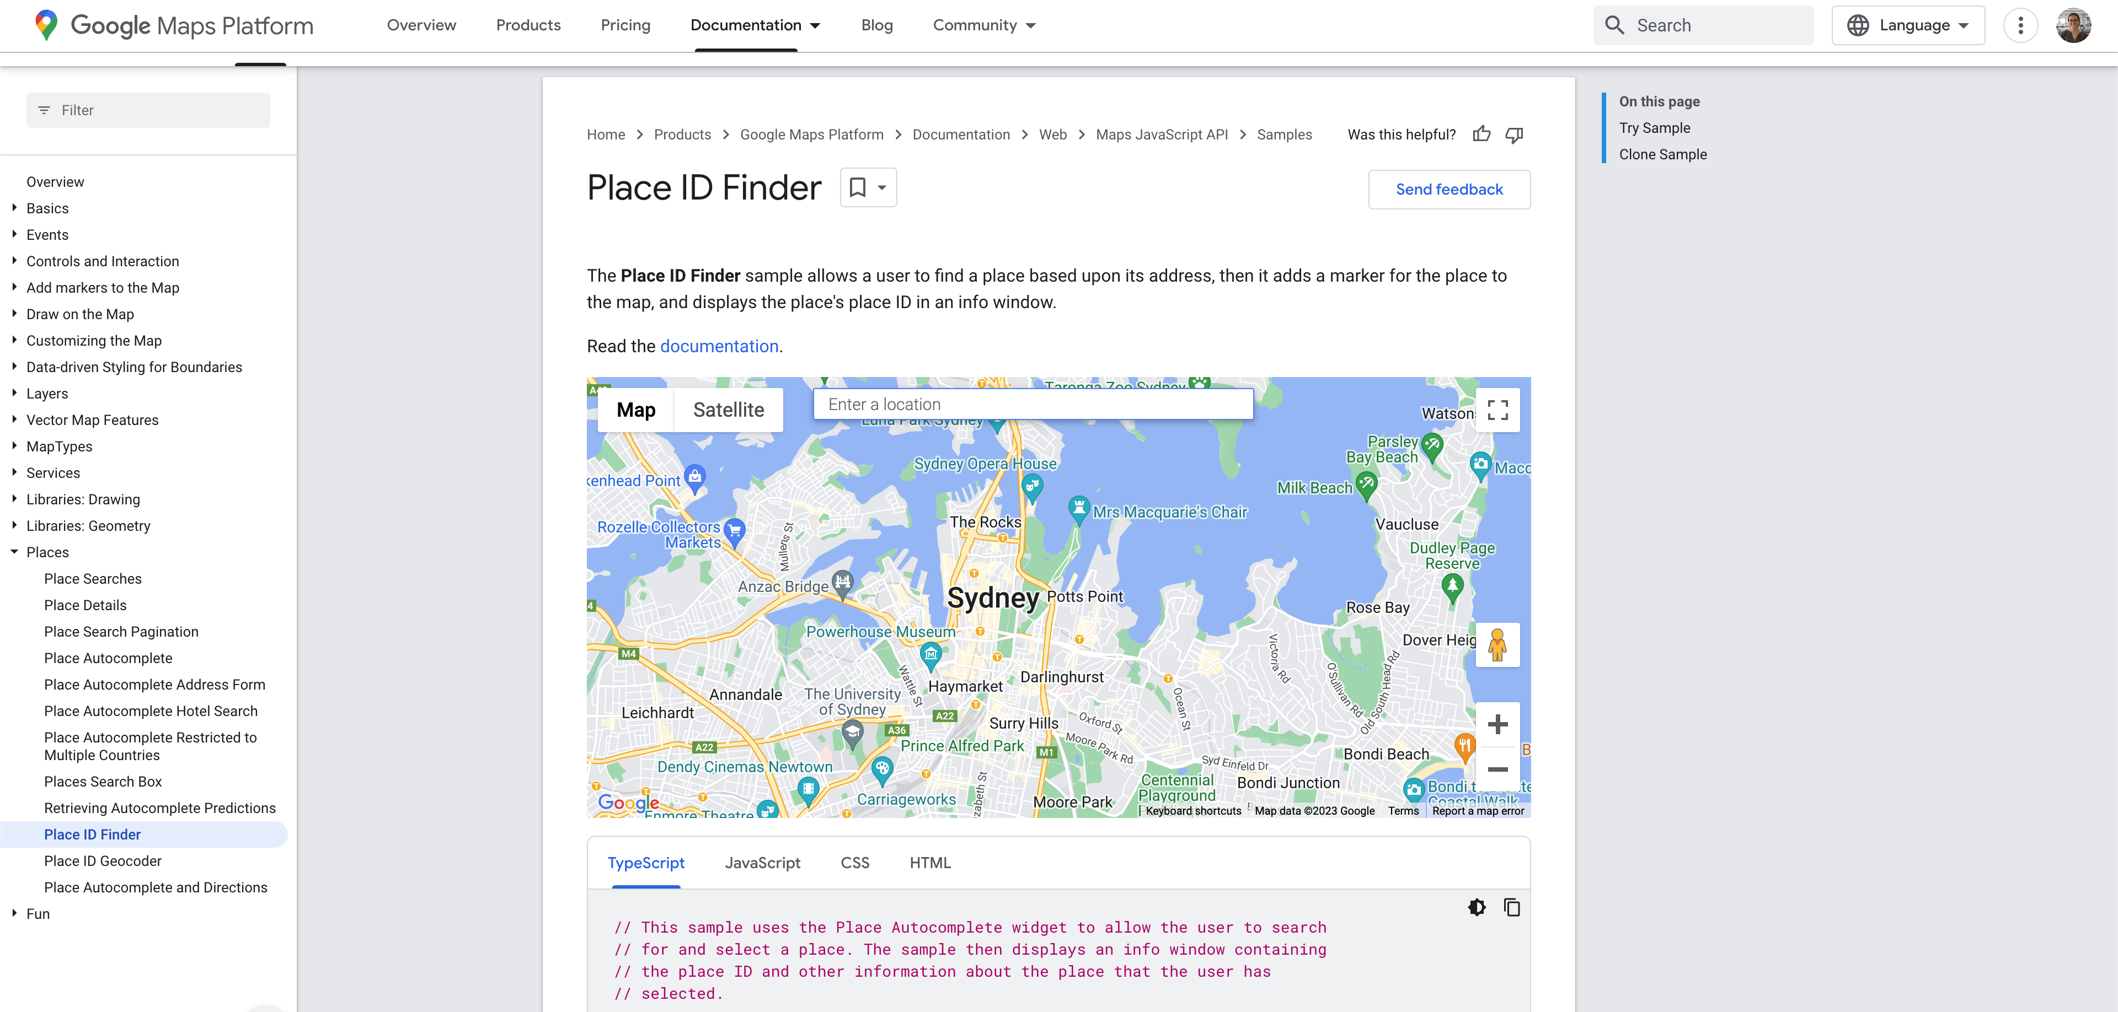Select the Street View pegman

[x=1497, y=645]
